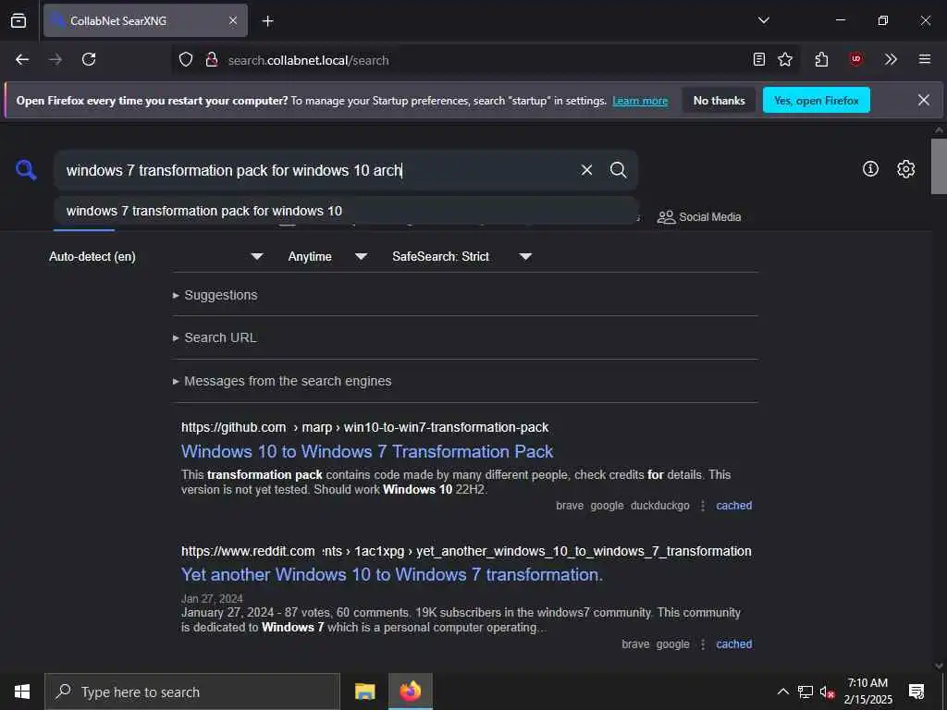
Task: Go to SearXNG home via logo
Action: coord(26,170)
